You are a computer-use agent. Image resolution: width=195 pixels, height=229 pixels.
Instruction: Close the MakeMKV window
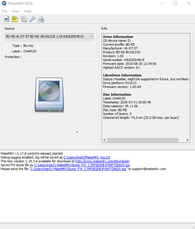pos(189,3)
